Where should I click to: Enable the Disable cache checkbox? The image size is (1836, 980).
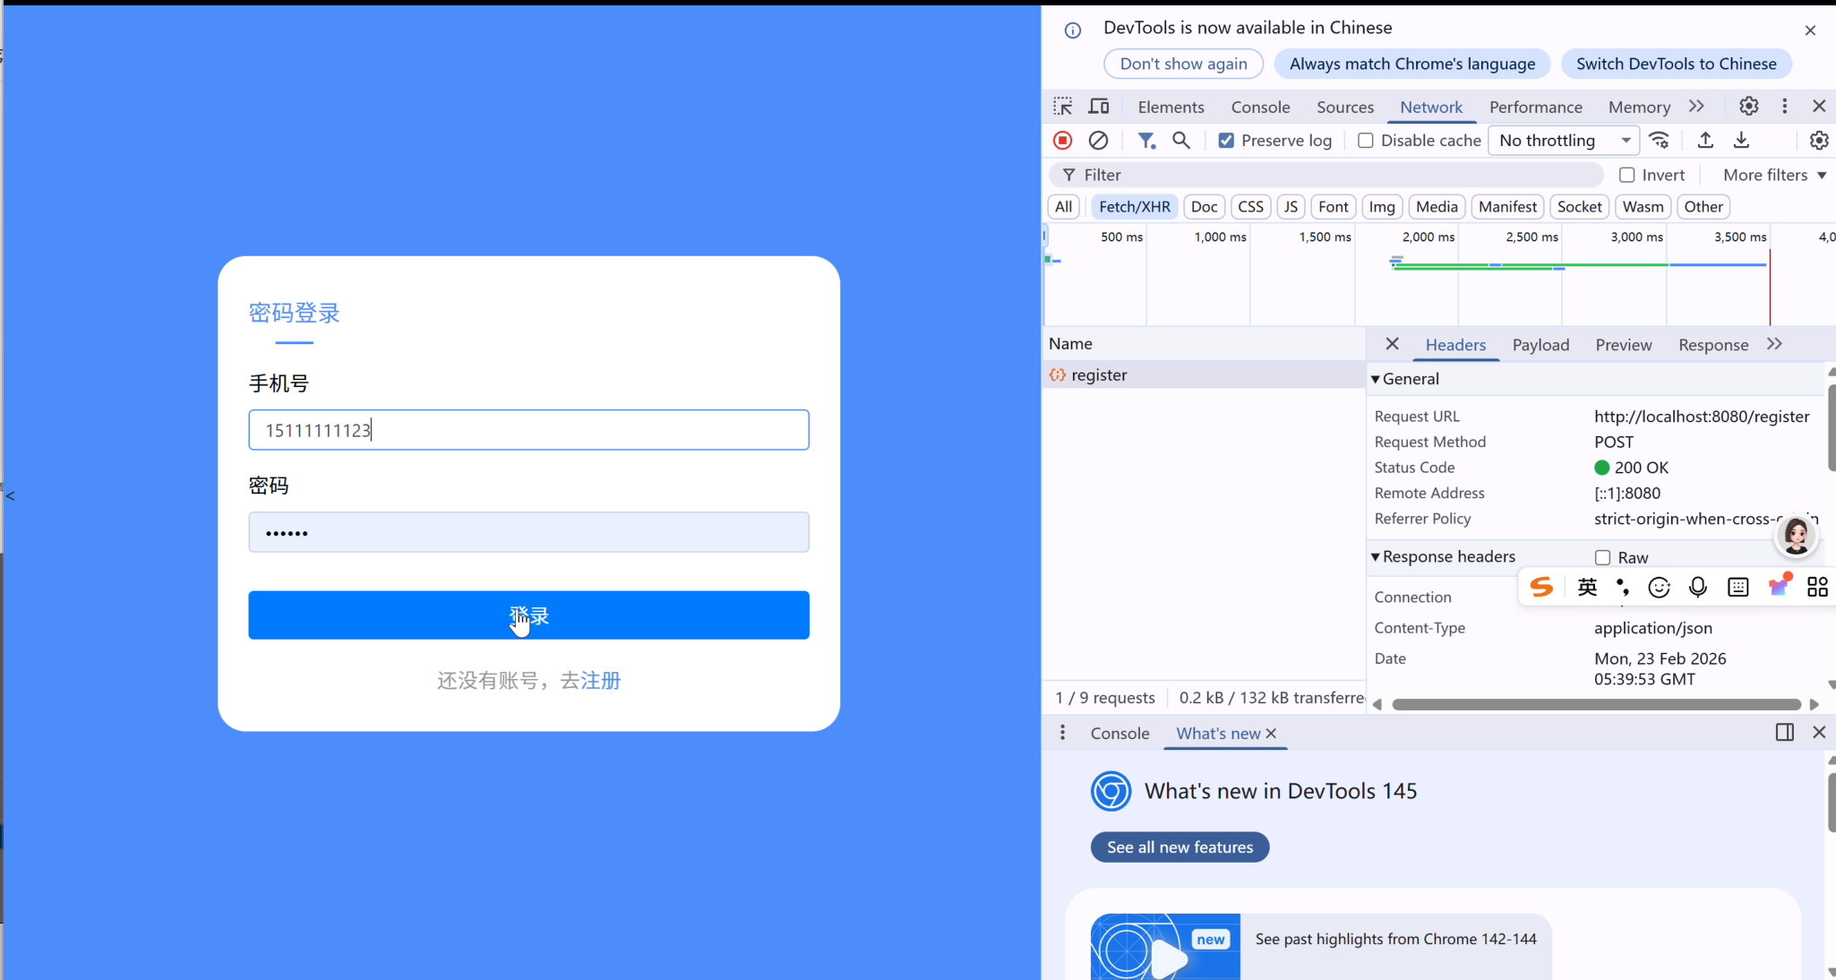[1365, 141]
